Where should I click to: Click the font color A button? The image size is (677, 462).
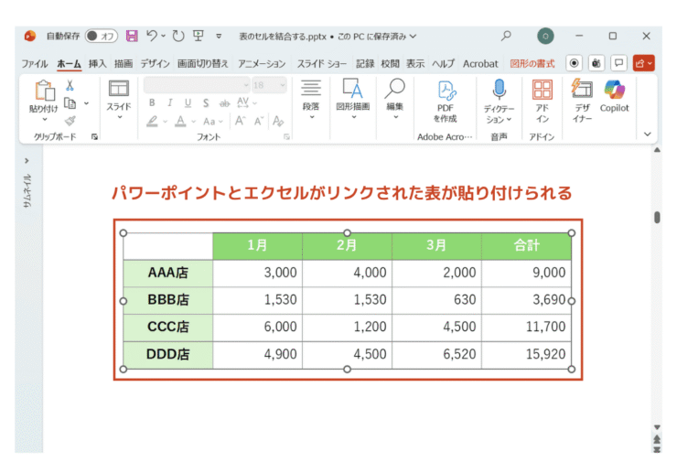pyautogui.click(x=180, y=122)
